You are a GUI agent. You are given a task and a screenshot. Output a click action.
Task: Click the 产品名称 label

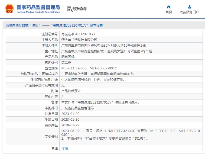pyautogui.click(x=51, y=57)
